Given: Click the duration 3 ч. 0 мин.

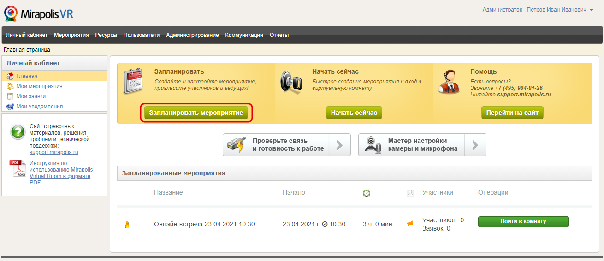Looking at the screenshot, I should tap(378, 225).
